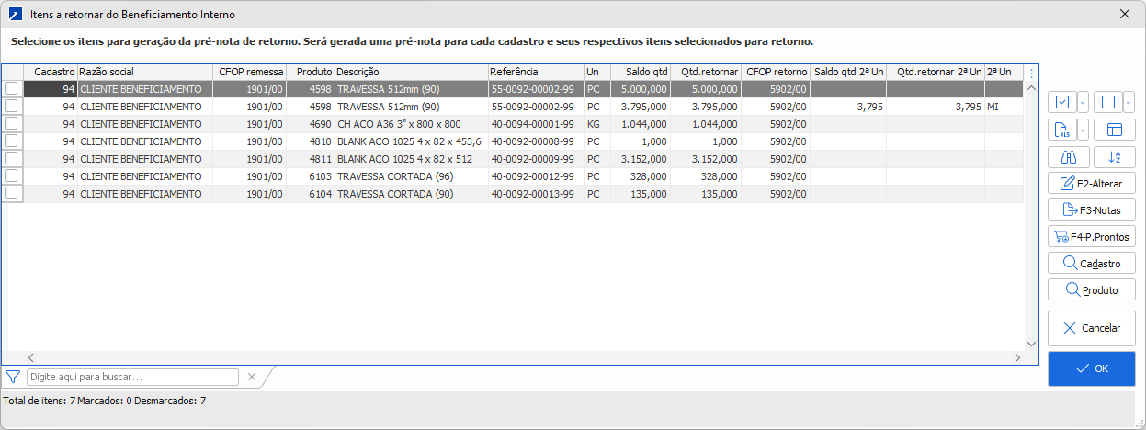Click the F3-Notas button
The width and height of the screenshot is (1146, 430).
point(1092,209)
